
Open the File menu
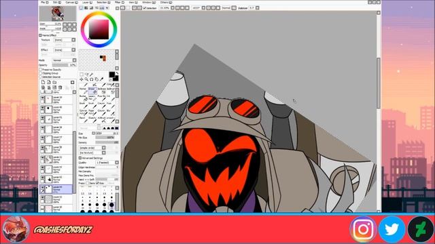(45, 3)
